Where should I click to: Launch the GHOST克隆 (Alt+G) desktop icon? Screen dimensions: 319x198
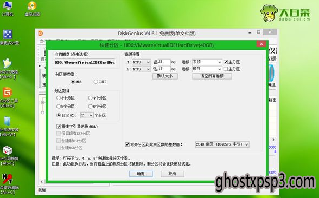pyautogui.click(x=8, y=69)
